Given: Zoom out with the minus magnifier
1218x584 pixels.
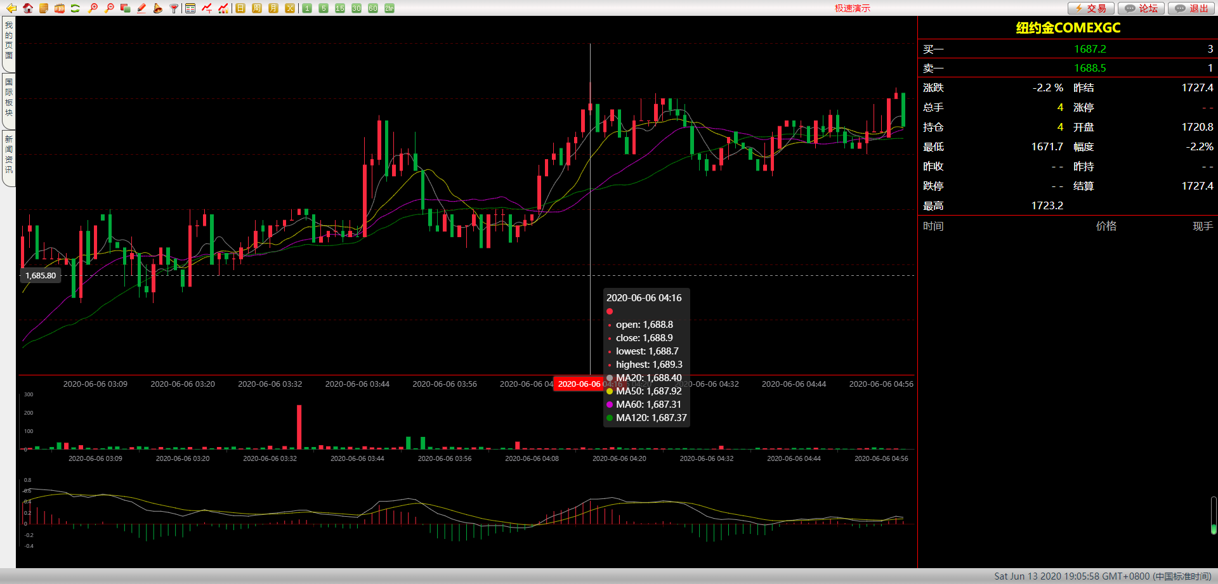Looking at the screenshot, I should tap(109, 8).
